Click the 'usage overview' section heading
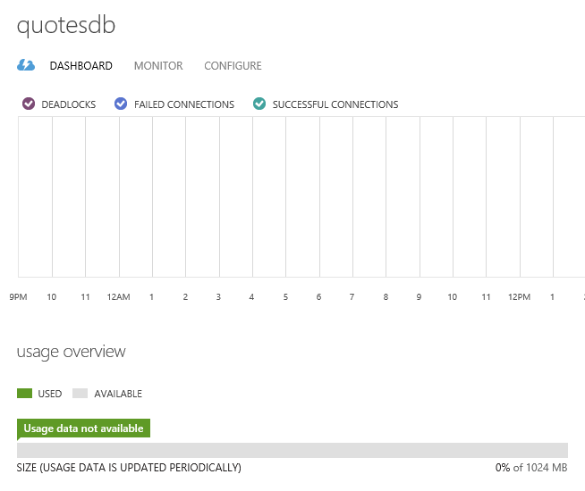The image size is (585, 491). point(72,352)
